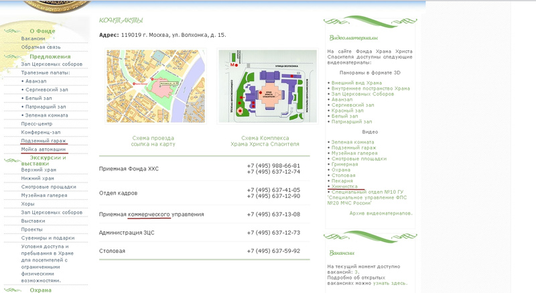Open Специальный отдел №10 ГУ video link
This screenshot has height=293, width=536.
point(367,198)
